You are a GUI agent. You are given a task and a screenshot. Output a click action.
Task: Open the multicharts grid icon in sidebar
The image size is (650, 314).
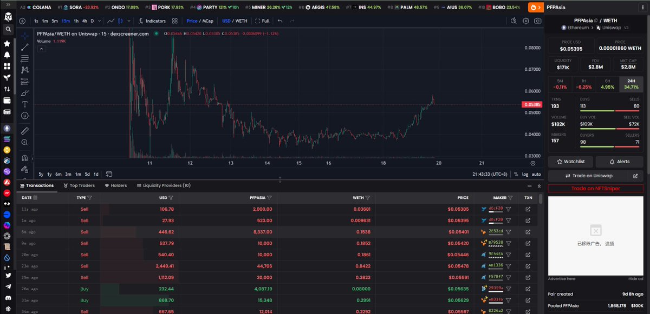tap(7, 66)
